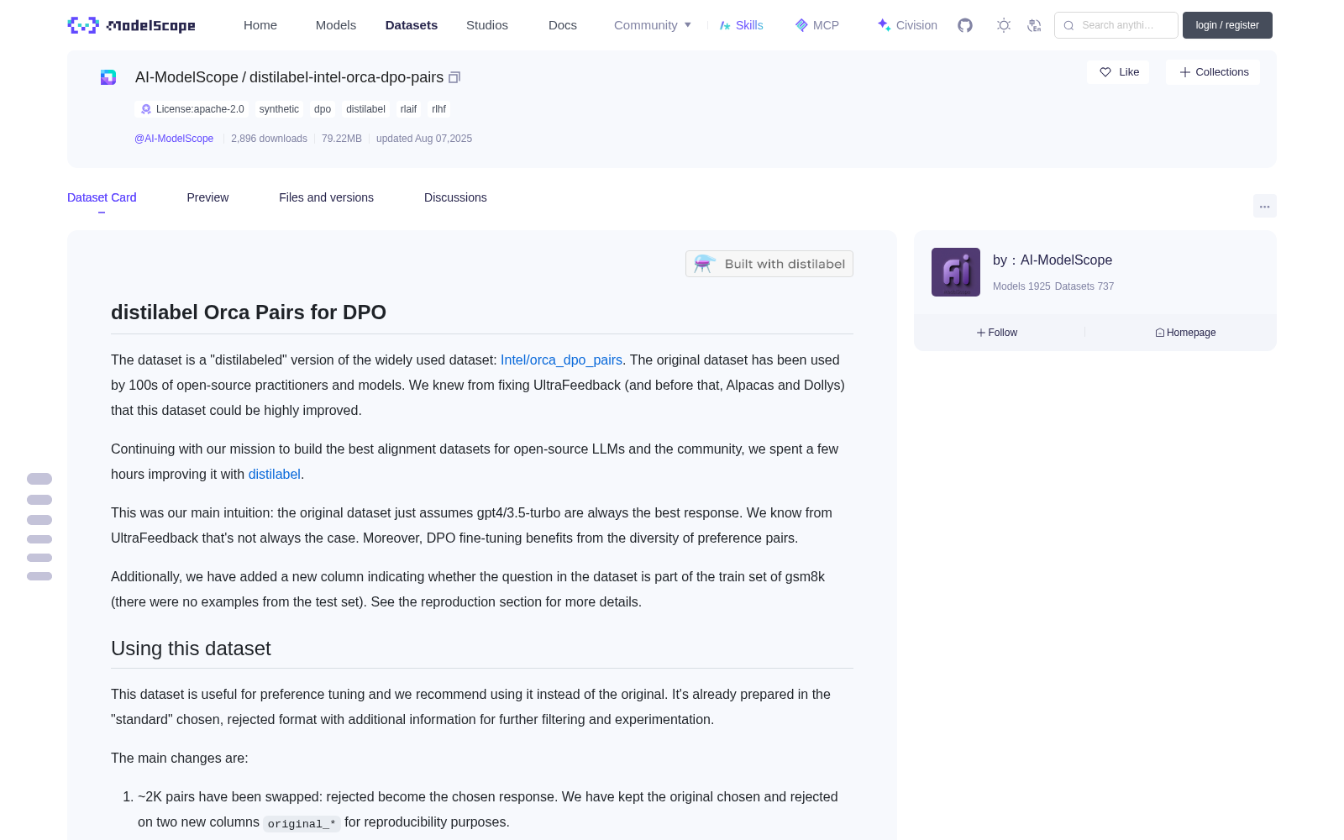
Task: Click the login / register button
Action: click(1227, 25)
